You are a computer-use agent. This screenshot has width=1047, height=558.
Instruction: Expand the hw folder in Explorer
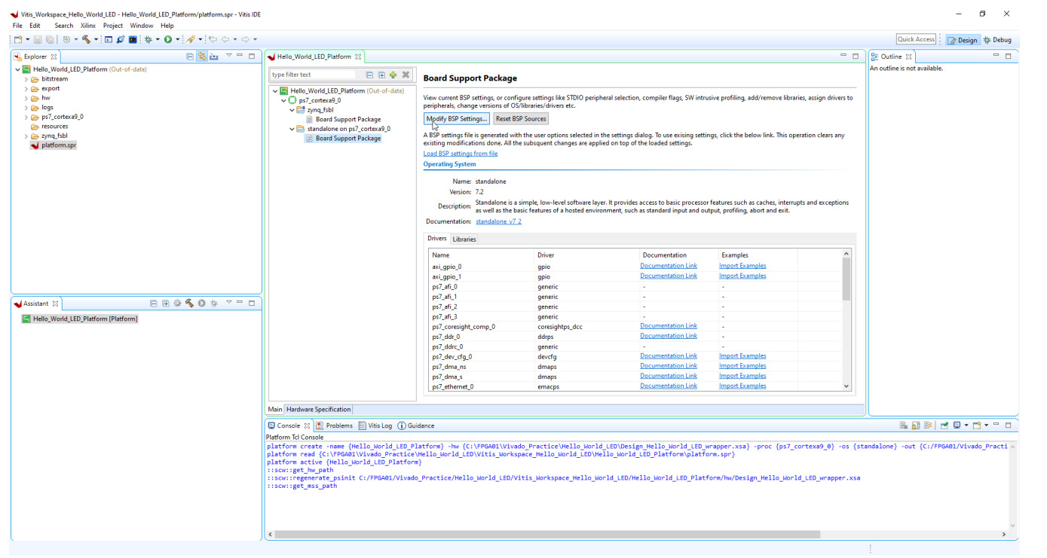[x=26, y=98]
